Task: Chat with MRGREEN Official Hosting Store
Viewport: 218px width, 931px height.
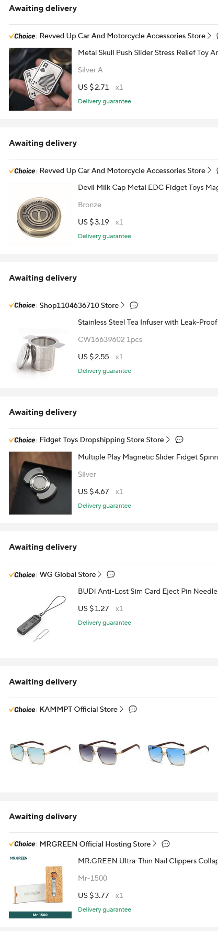Action: click(166, 844)
